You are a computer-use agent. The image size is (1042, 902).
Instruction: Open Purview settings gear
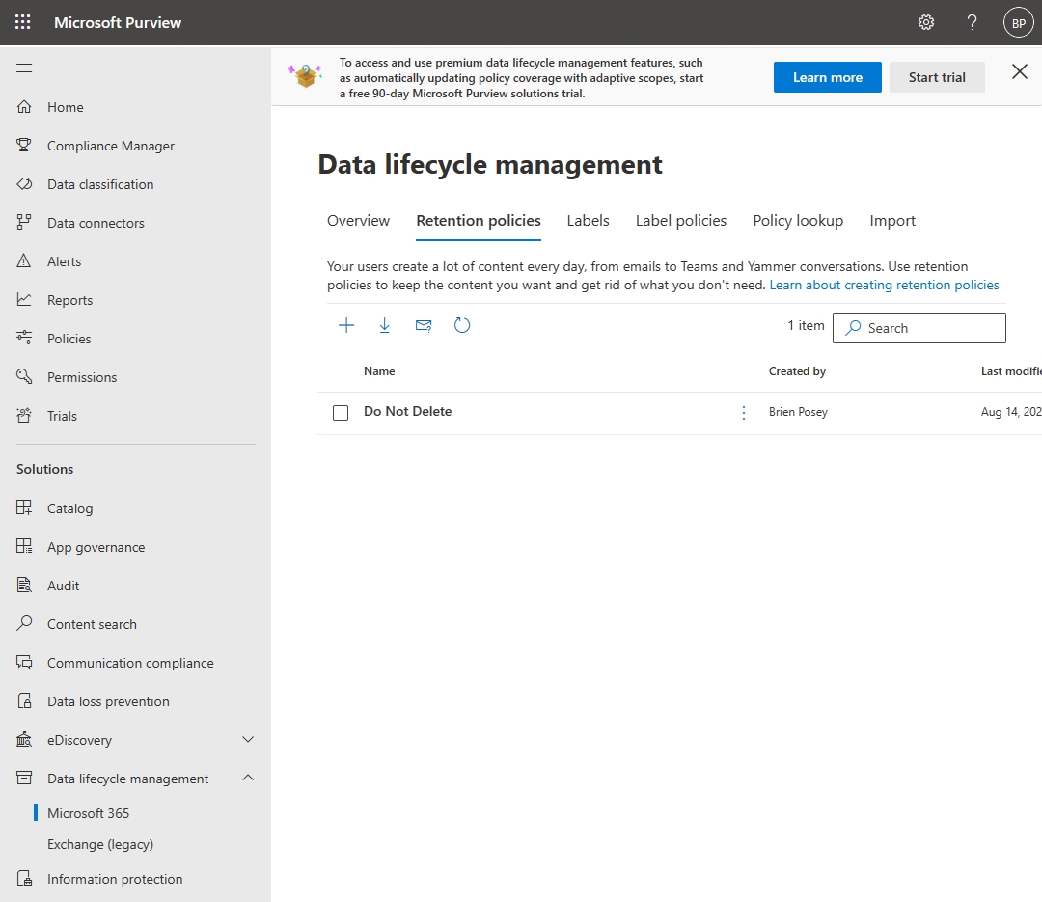(925, 21)
